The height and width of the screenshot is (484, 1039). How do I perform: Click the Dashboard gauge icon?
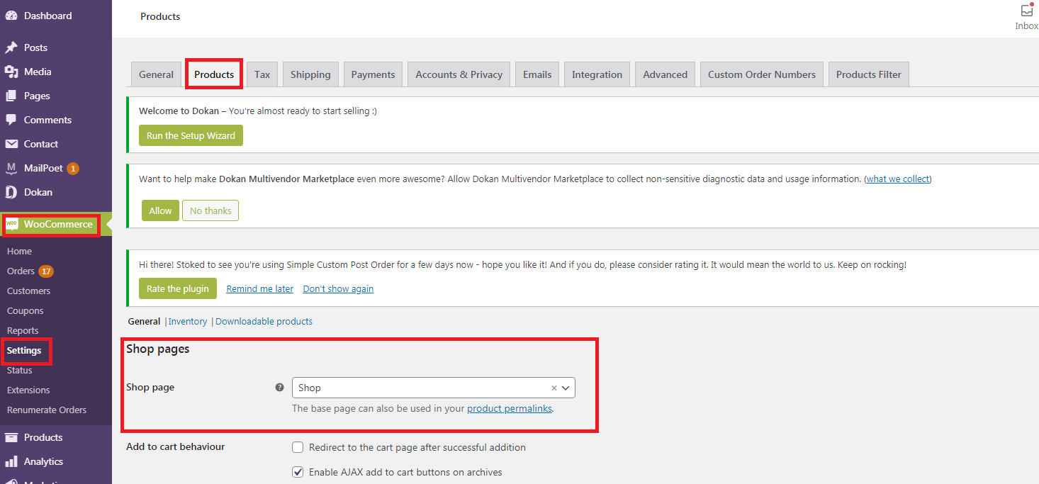(11, 16)
